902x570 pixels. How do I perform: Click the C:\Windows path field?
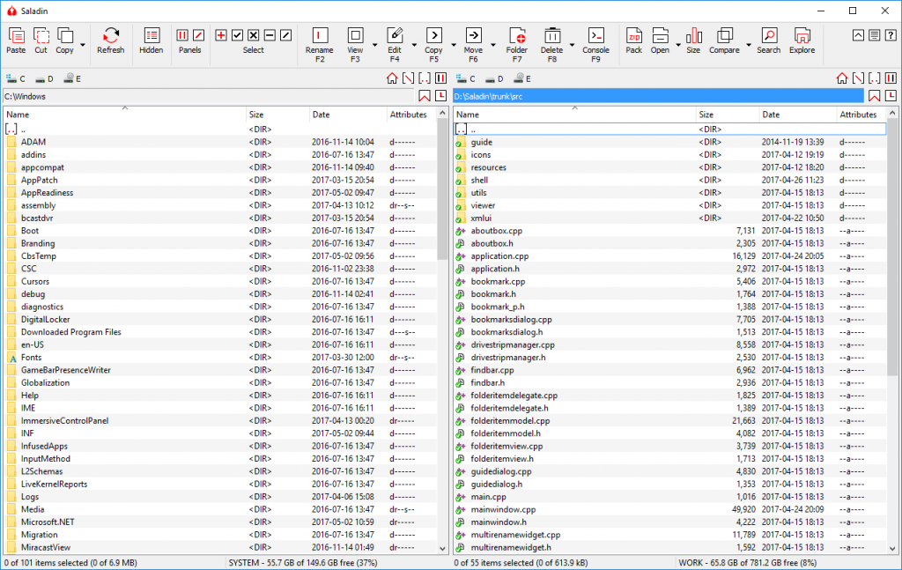[209, 96]
